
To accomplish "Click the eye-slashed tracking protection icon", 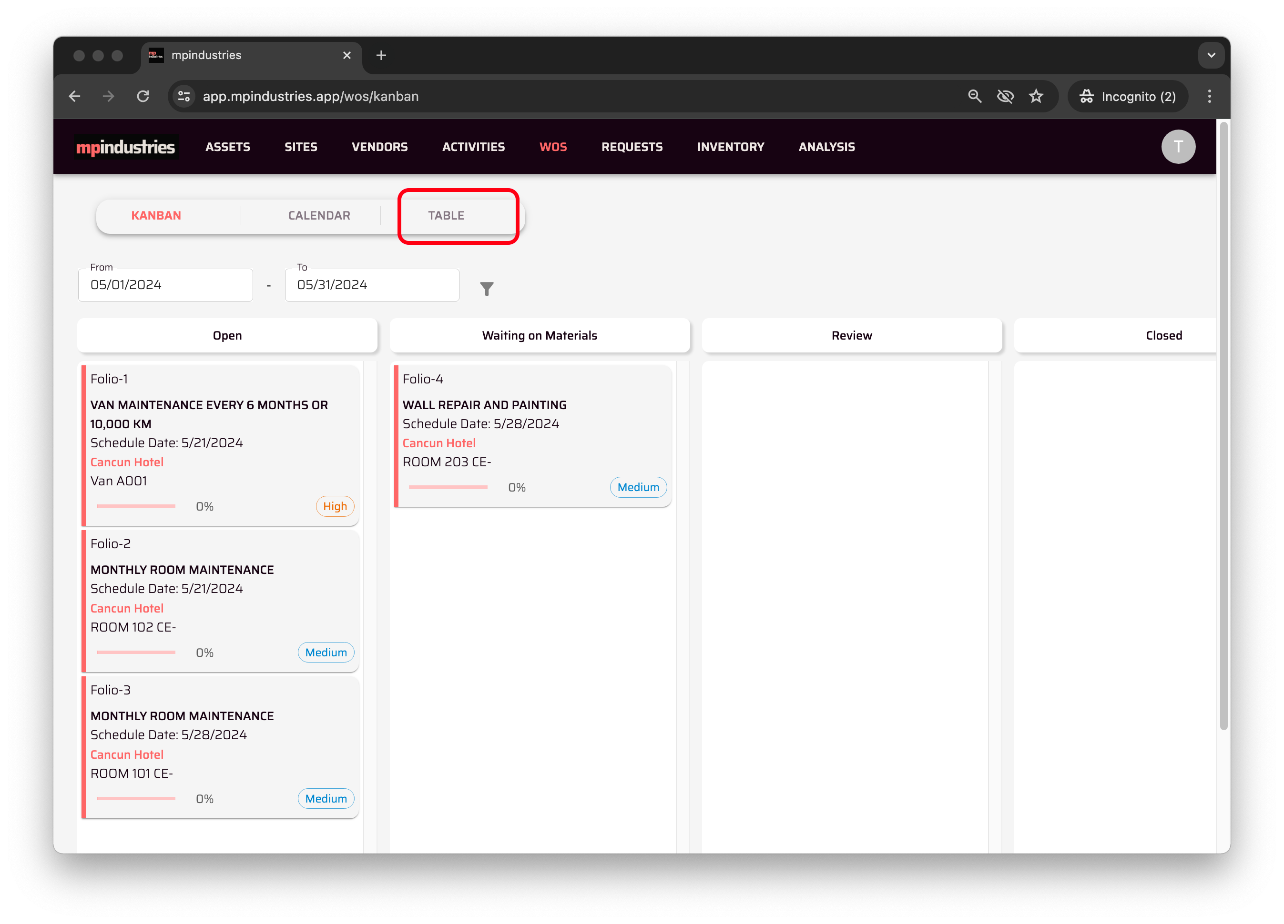I will (1005, 97).
